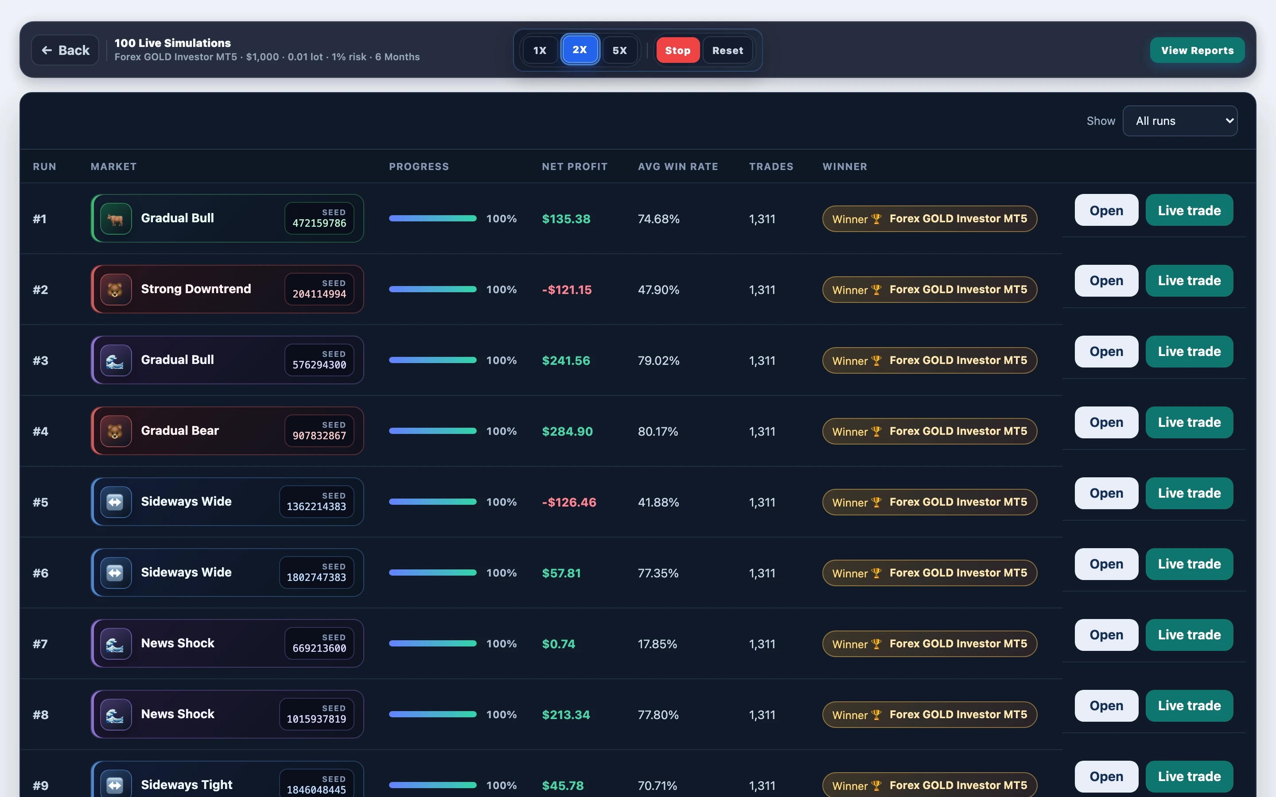Click the Avg Win Rate column header

677,166
